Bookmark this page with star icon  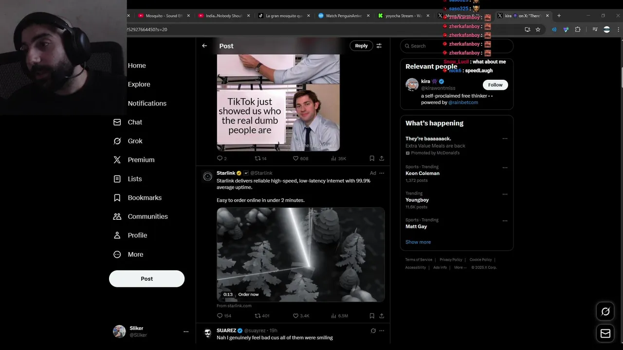click(538, 30)
